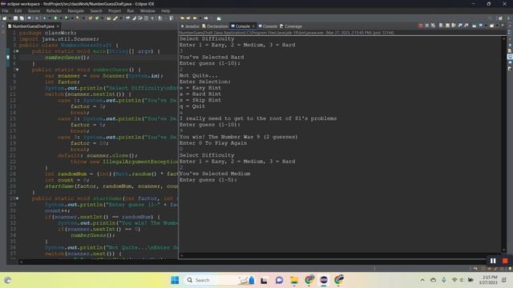Collapse numberGuess method fold marker on line 7

click(17, 70)
